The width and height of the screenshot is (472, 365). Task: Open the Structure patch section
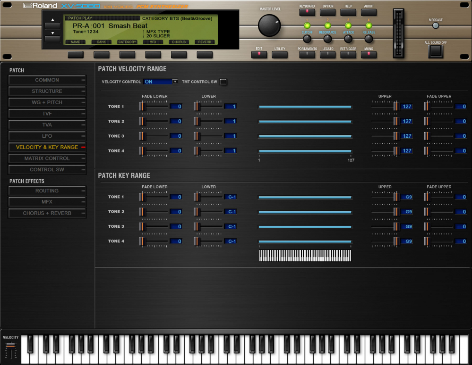pos(47,91)
